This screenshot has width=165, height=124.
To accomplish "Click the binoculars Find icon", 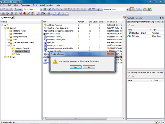I will click(x=90, y=9).
